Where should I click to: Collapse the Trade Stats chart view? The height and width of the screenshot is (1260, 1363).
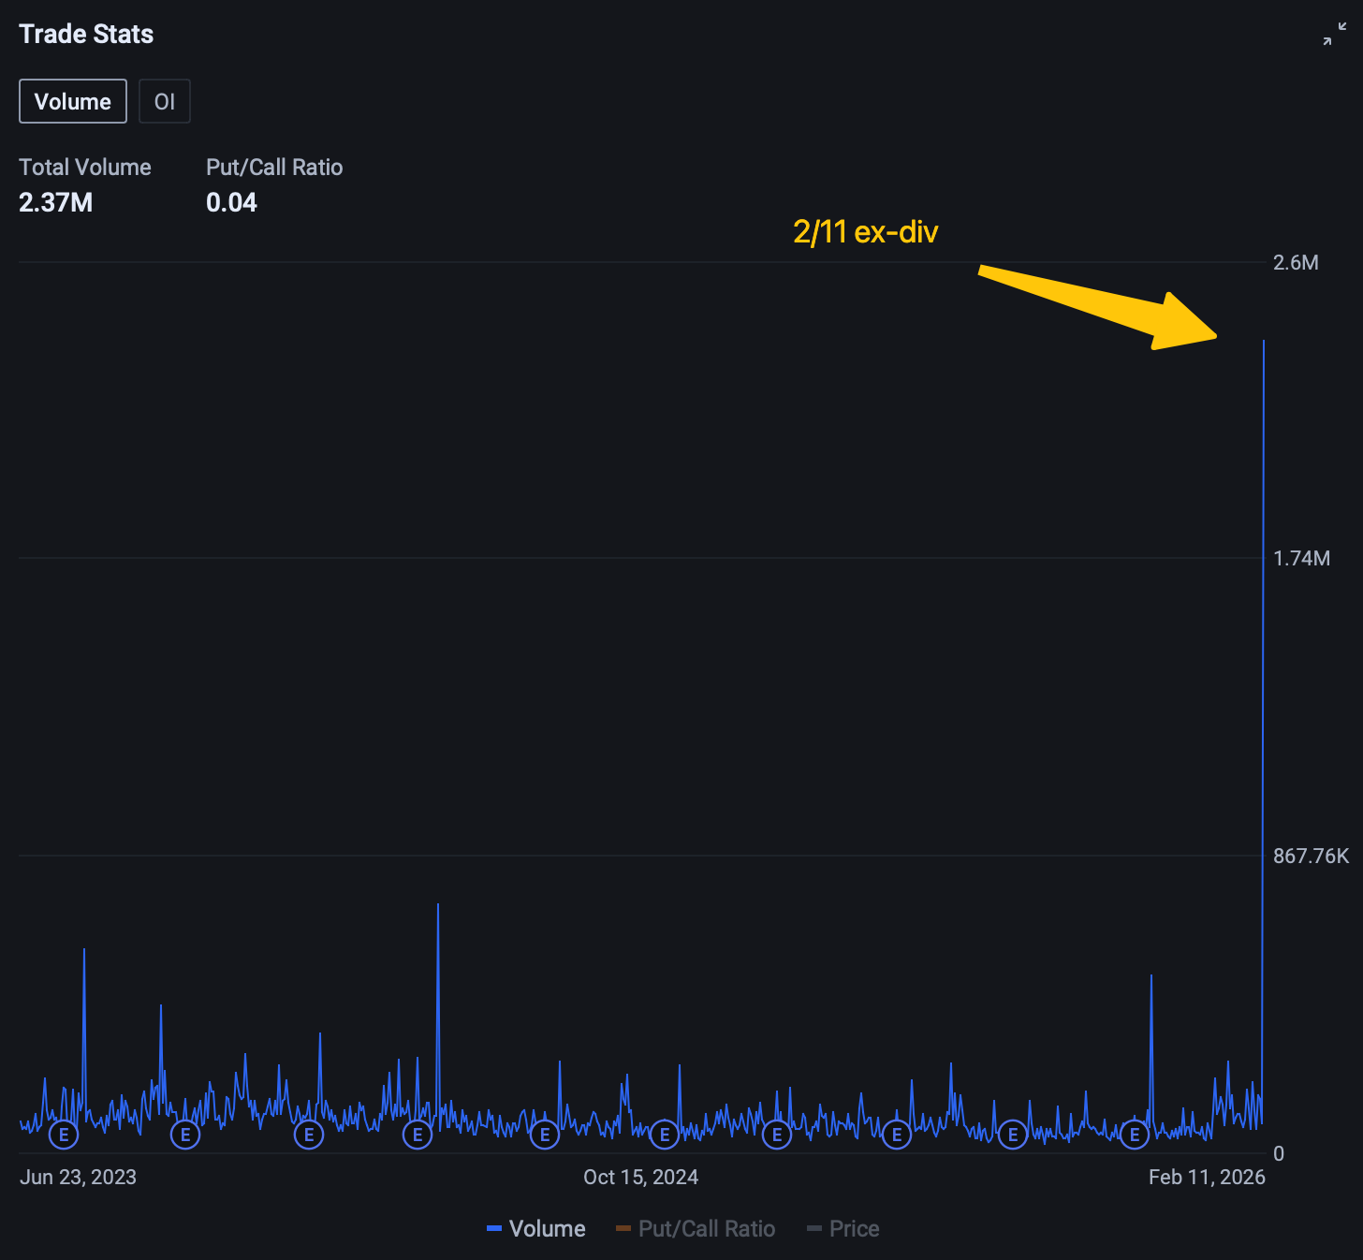pyautogui.click(x=1335, y=34)
